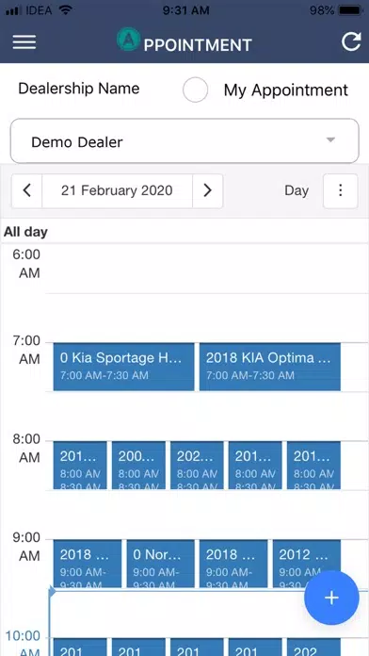369x656 pixels.
Task: Open the 2018 KIA Optima appointment
Action: [x=270, y=367]
